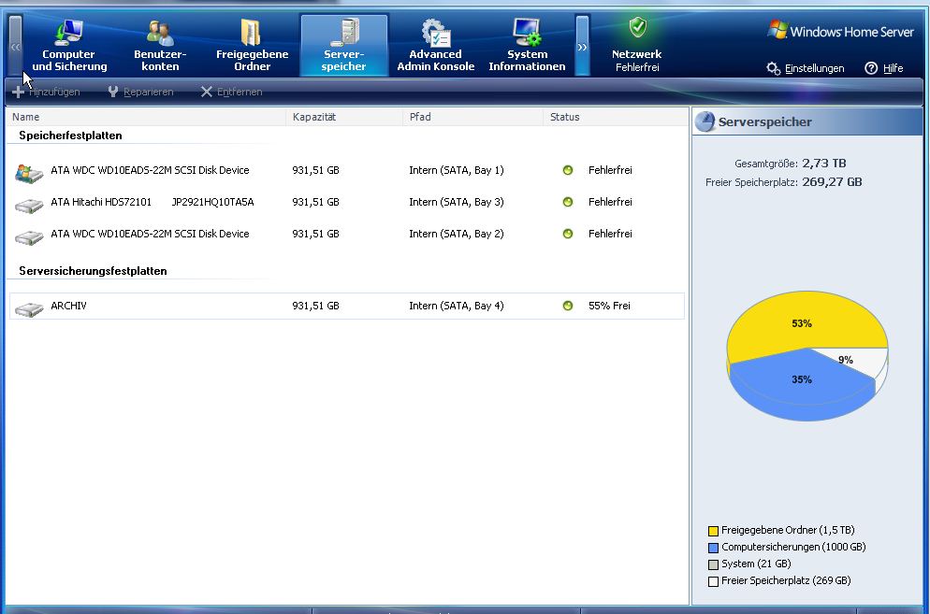Viewport: 930px width, 614px height.
Task: Click the Einstellungen gear icon
Action: pos(773,68)
